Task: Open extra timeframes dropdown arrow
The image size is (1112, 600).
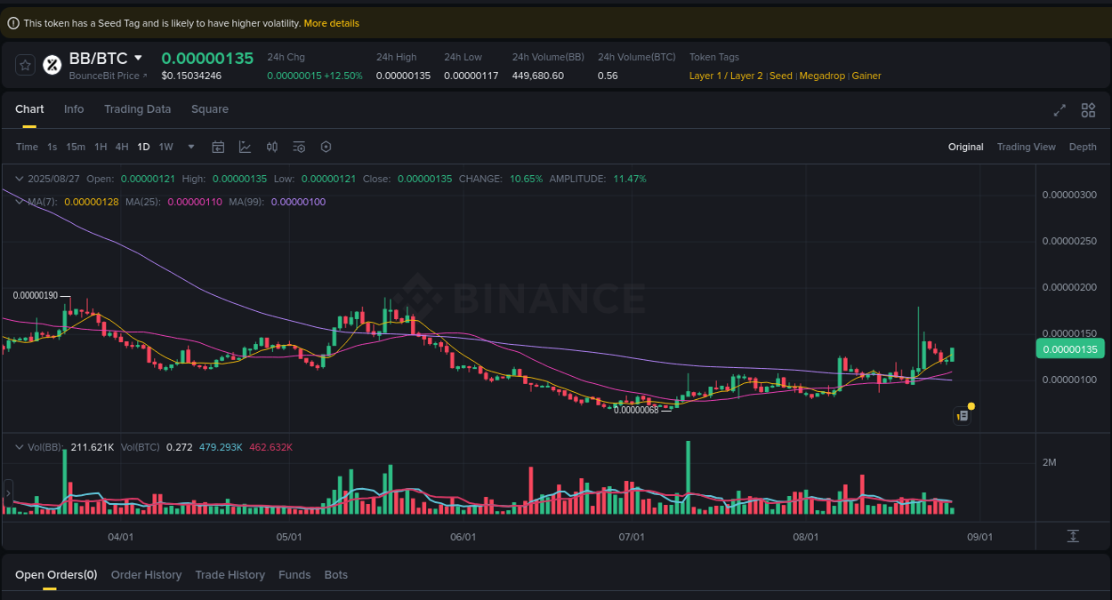Action: click(x=190, y=147)
